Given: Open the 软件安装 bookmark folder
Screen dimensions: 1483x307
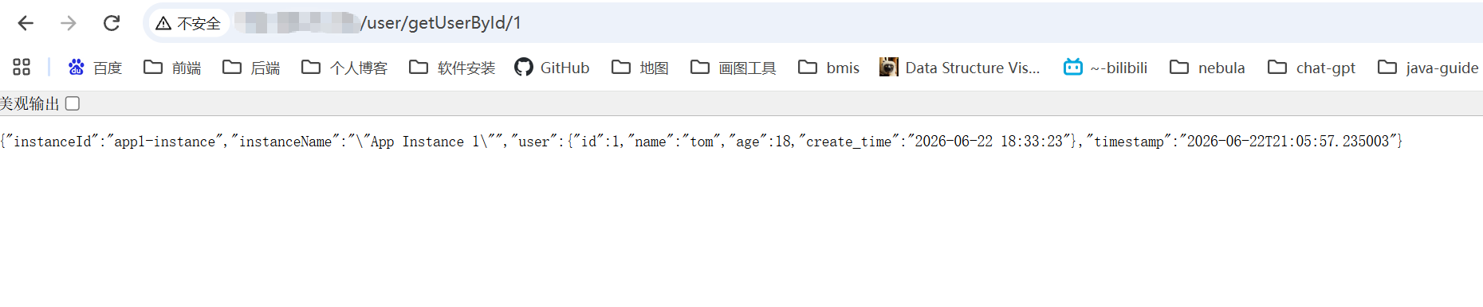Looking at the screenshot, I should point(452,68).
